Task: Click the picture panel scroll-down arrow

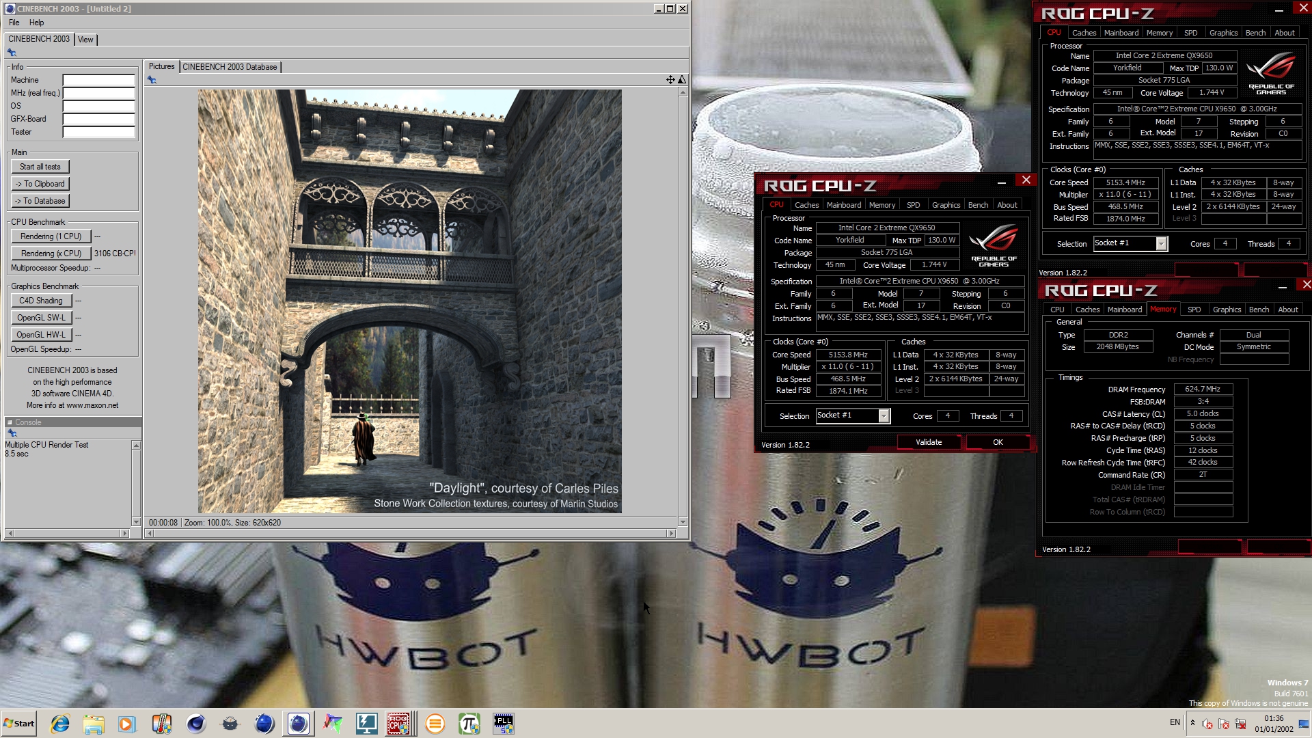Action: point(682,521)
